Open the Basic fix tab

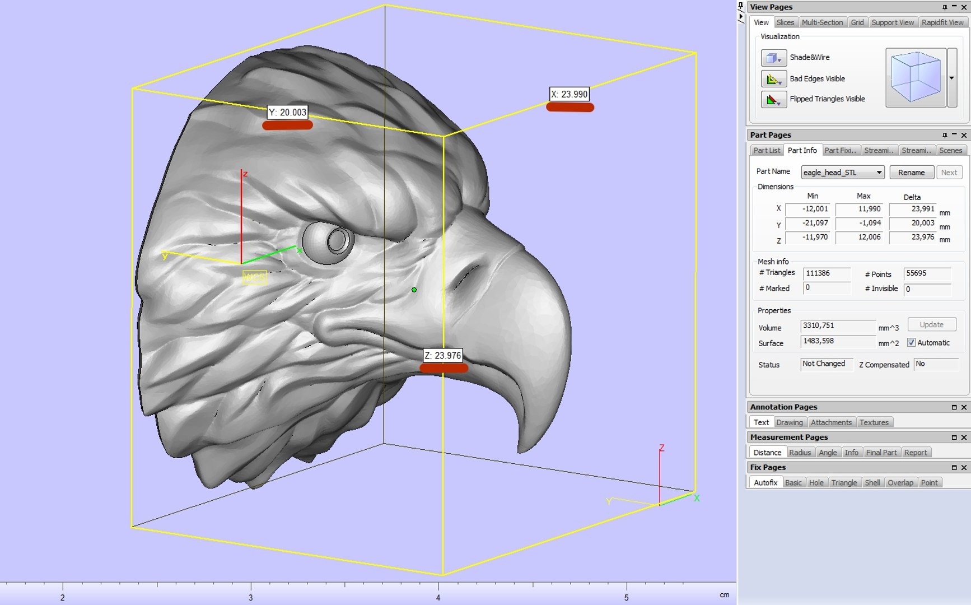click(x=793, y=483)
